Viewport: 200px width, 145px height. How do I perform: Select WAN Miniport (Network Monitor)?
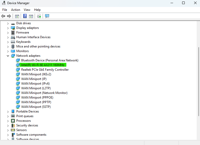44,93
